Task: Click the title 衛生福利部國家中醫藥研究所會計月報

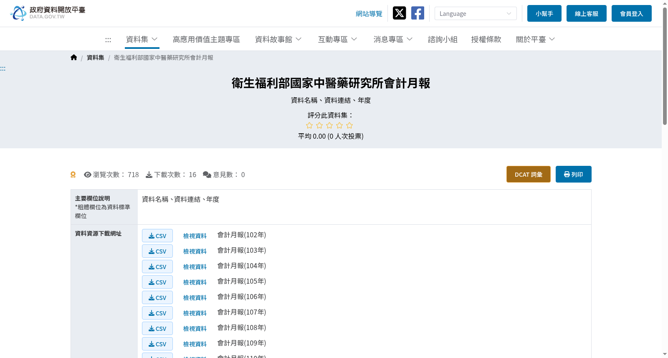Action: (331, 83)
